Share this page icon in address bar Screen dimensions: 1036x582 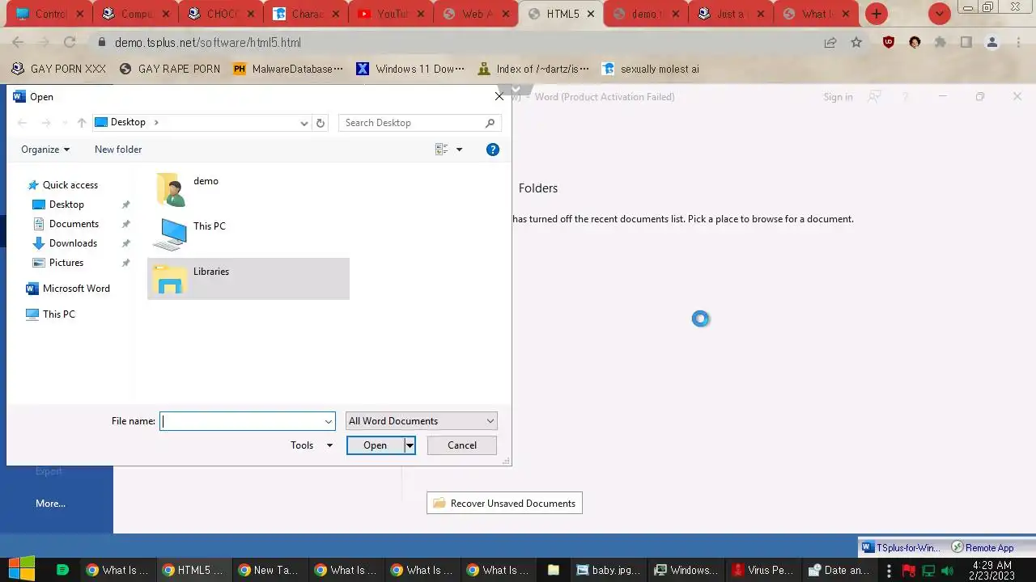pyautogui.click(x=830, y=42)
